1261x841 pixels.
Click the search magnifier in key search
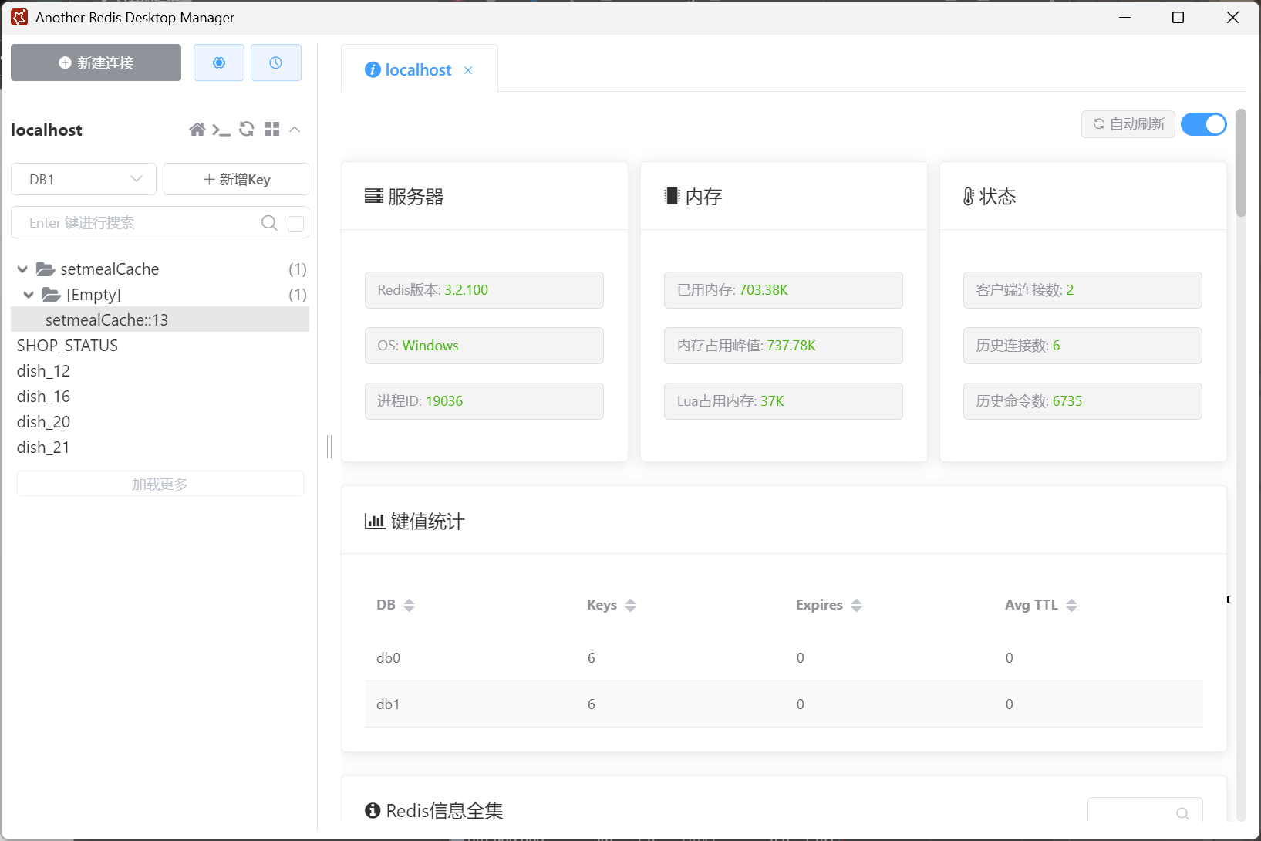[269, 223]
